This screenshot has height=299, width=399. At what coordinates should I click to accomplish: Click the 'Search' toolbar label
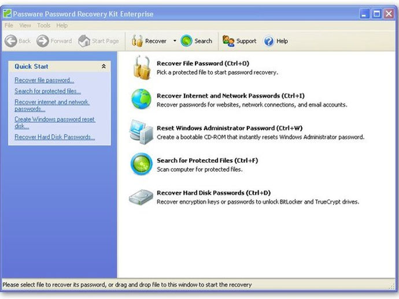point(203,41)
